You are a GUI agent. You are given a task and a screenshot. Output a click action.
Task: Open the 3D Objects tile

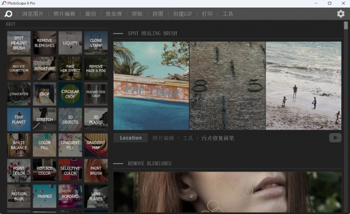point(70,119)
